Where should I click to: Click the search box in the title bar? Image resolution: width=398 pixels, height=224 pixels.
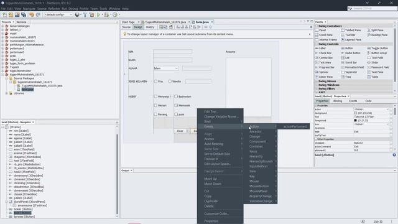point(372,8)
